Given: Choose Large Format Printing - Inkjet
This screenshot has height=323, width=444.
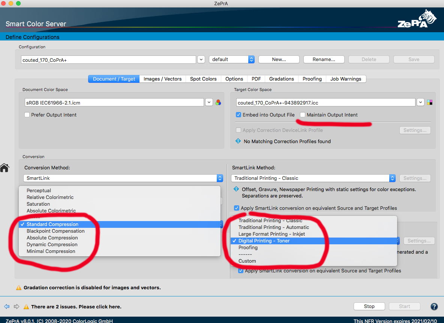Looking at the screenshot, I should (314, 234).
